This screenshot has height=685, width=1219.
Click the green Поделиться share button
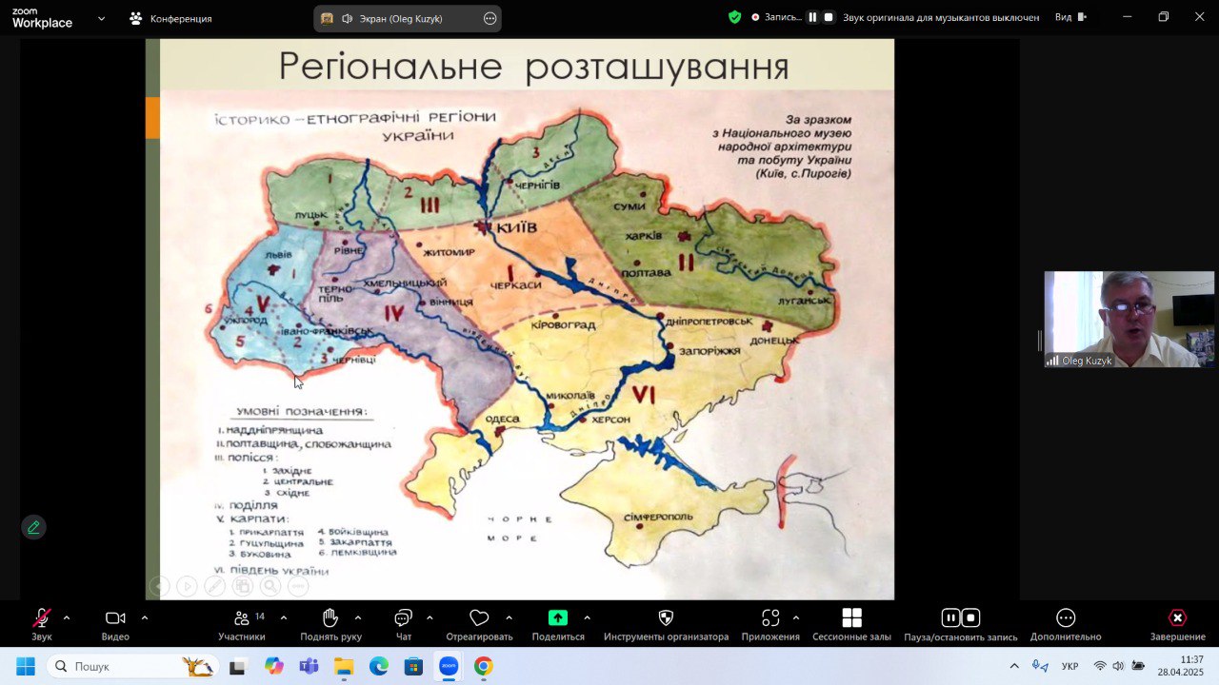pyautogui.click(x=557, y=619)
